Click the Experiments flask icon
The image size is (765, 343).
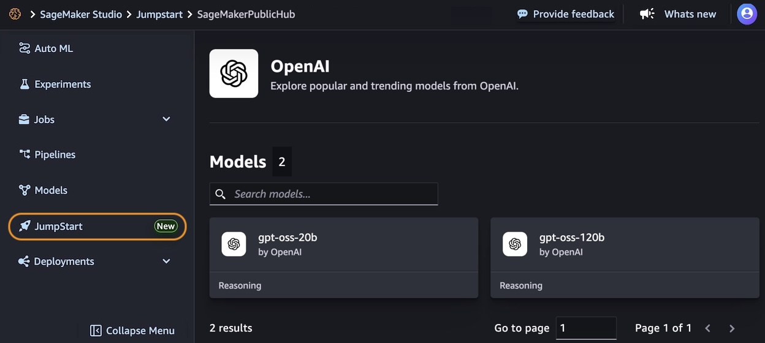tap(25, 85)
